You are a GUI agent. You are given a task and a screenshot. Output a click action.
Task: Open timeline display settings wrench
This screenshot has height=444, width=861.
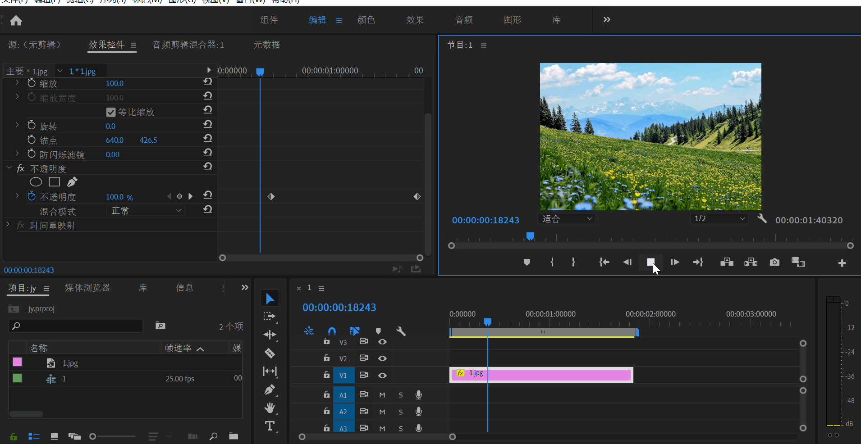[x=401, y=331]
